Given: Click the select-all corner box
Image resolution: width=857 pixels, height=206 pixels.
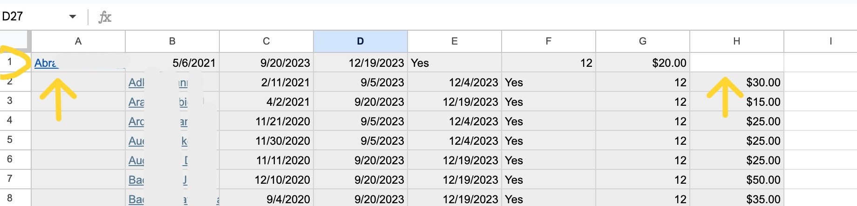Looking at the screenshot, I should tap(15, 41).
